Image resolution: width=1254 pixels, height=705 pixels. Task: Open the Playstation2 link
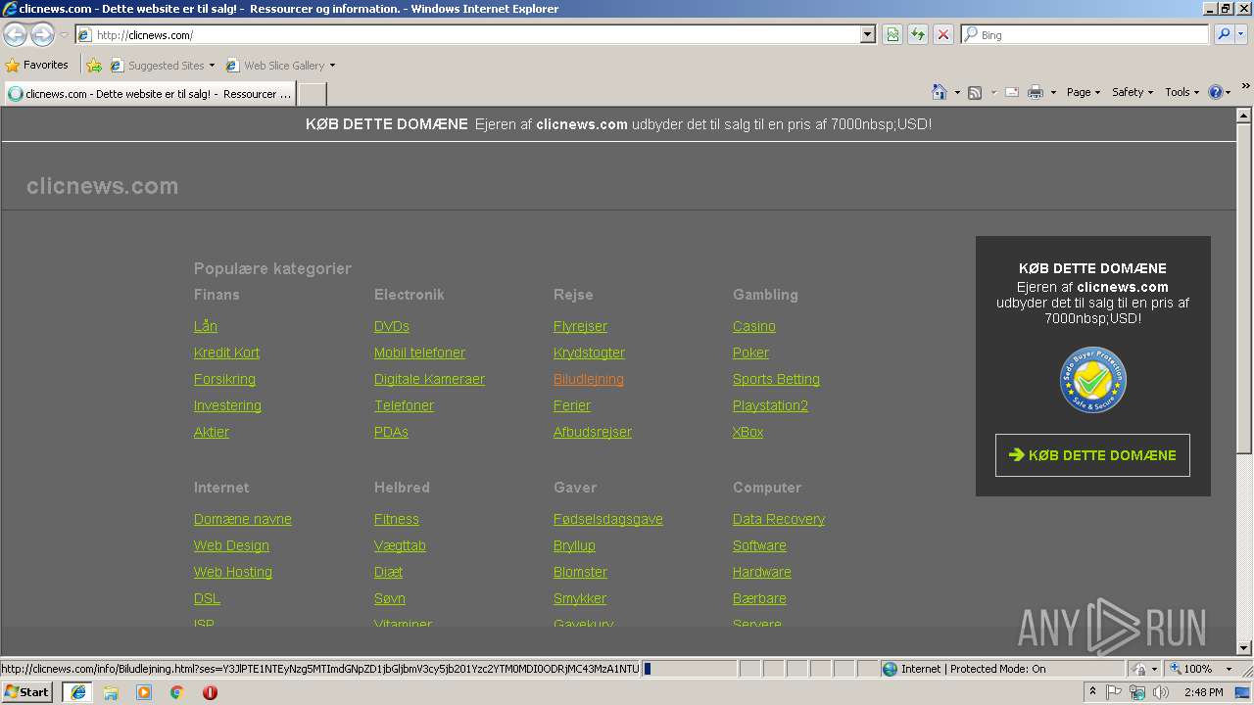[x=770, y=405]
